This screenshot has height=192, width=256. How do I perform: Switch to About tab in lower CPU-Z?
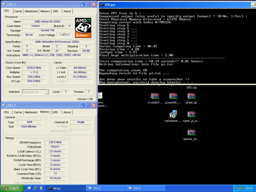(x=67, y=112)
